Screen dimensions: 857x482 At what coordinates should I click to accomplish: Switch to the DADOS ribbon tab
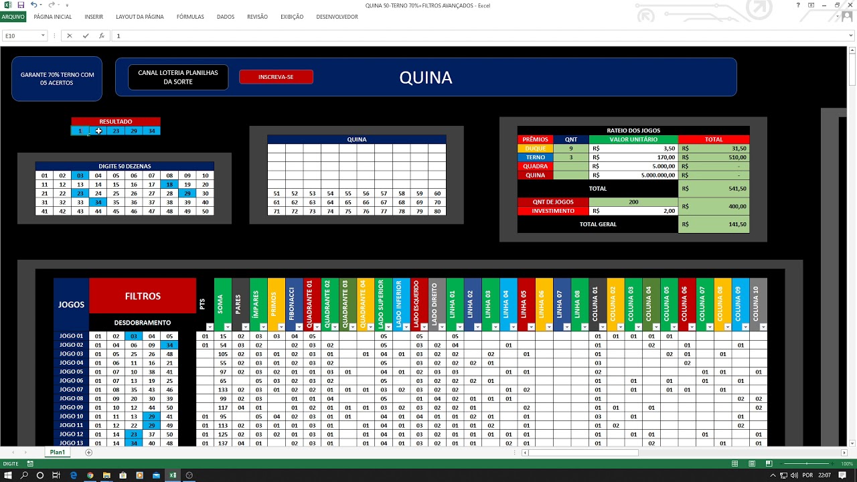pyautogui.click(x=226, y=17)
